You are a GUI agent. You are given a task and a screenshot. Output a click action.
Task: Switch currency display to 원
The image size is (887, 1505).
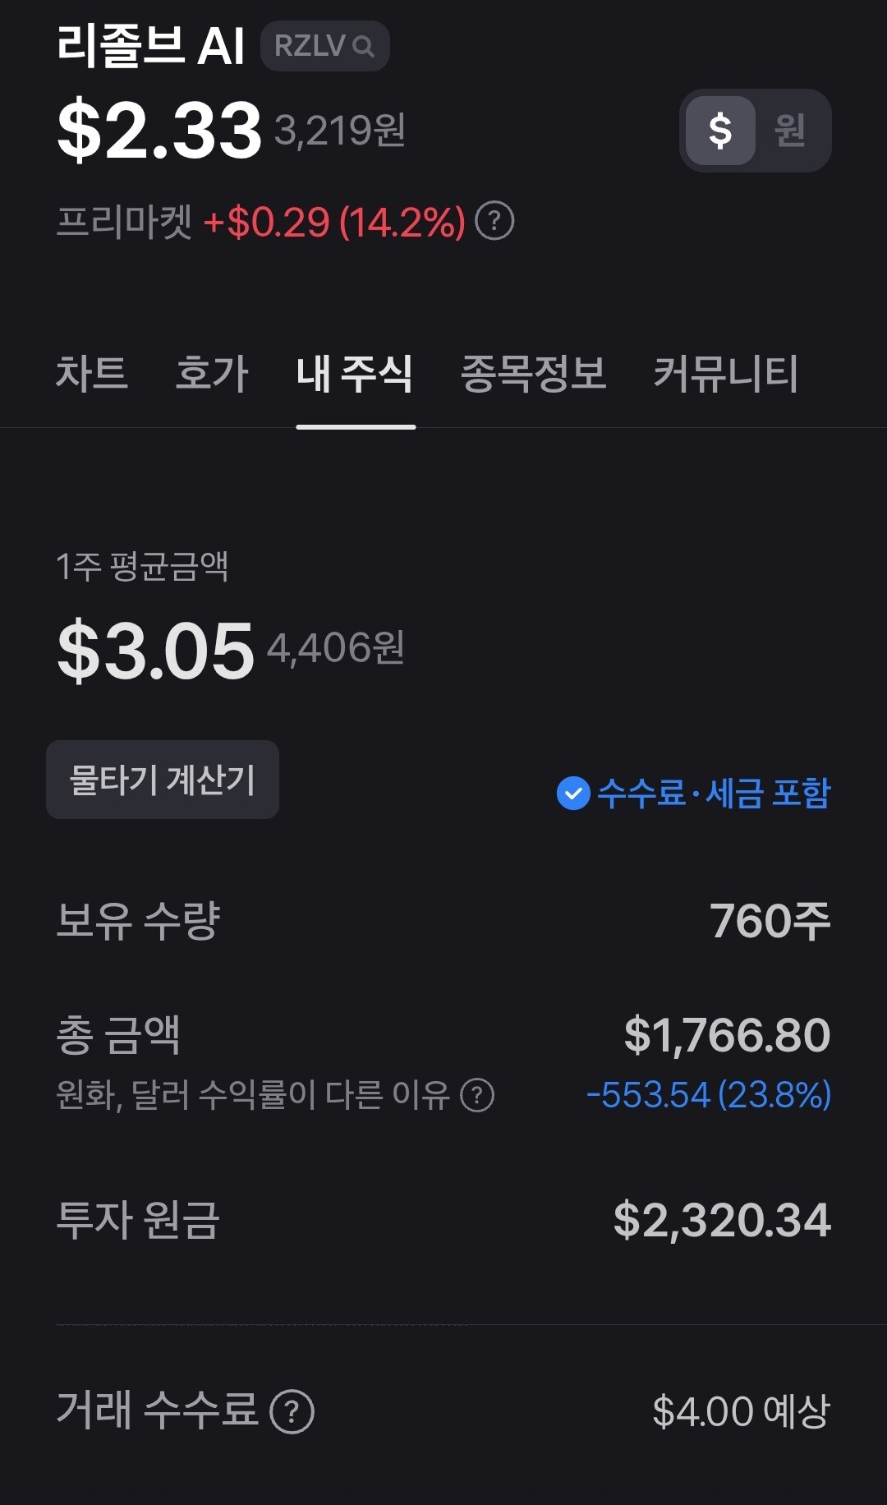coord(789,131)
